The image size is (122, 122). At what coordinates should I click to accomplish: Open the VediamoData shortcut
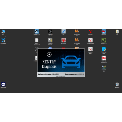[90, 41]
